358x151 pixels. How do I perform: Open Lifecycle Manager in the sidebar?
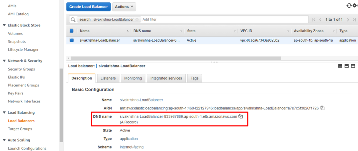click(x=23, y=50)
